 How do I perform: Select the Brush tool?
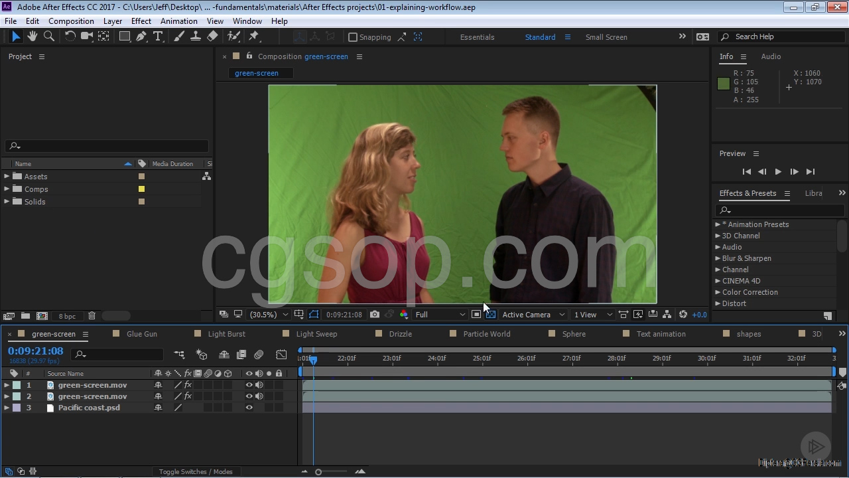[x=179, y=37]
